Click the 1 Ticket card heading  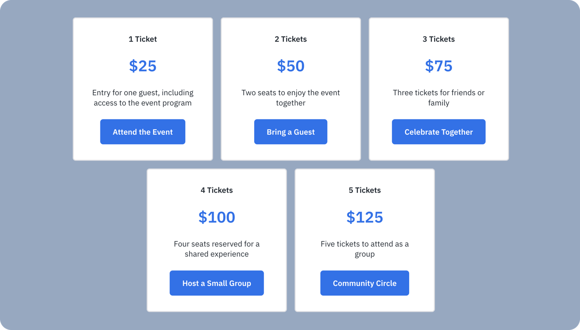pyautogui.click(x=142, y=39)
